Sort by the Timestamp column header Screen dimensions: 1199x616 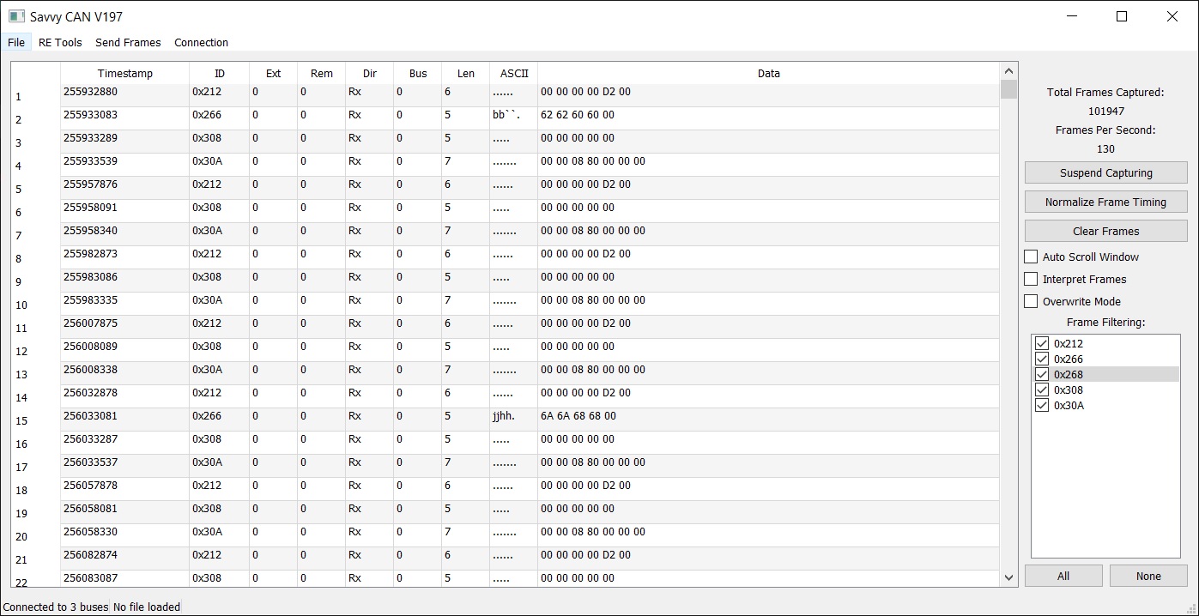click(125, 73)
